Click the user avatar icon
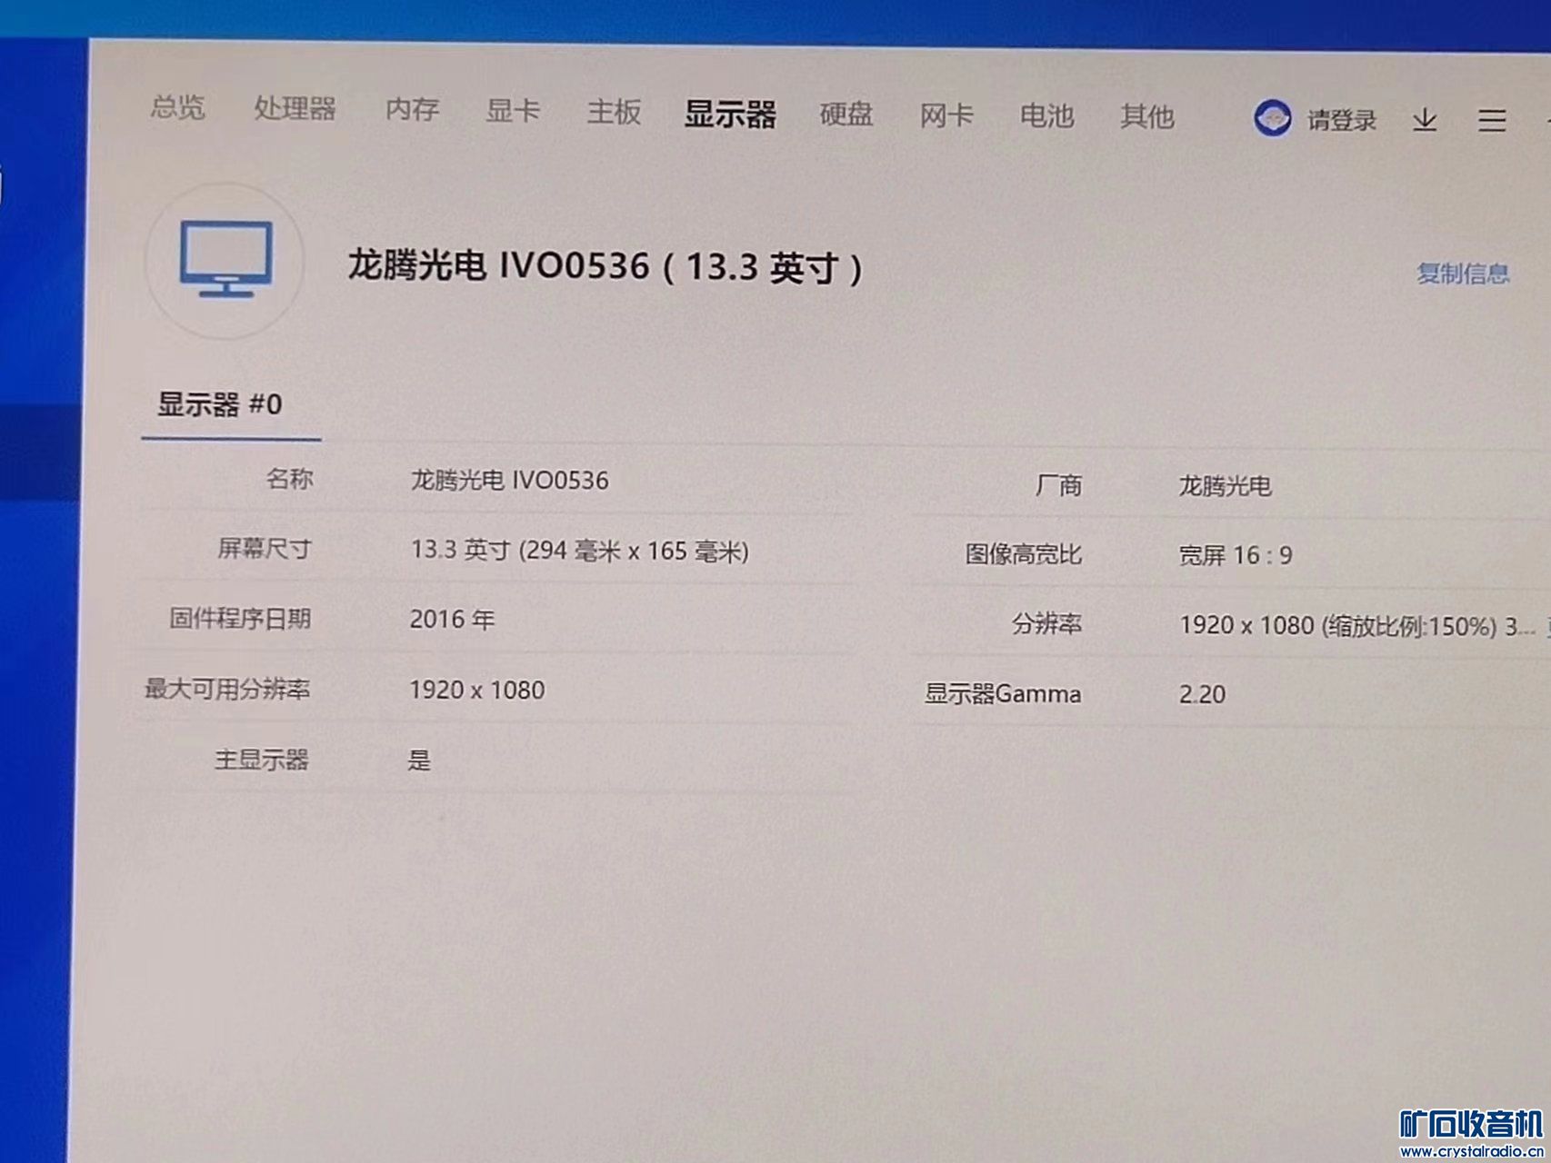Image resolution: width=1551 pixels, height=1163 pixels. 1272,118
